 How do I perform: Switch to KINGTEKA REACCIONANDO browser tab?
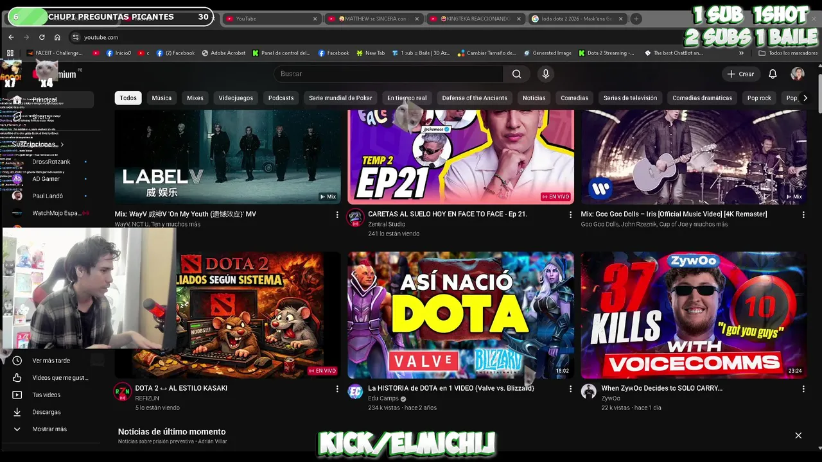click(x=475, y=19)
